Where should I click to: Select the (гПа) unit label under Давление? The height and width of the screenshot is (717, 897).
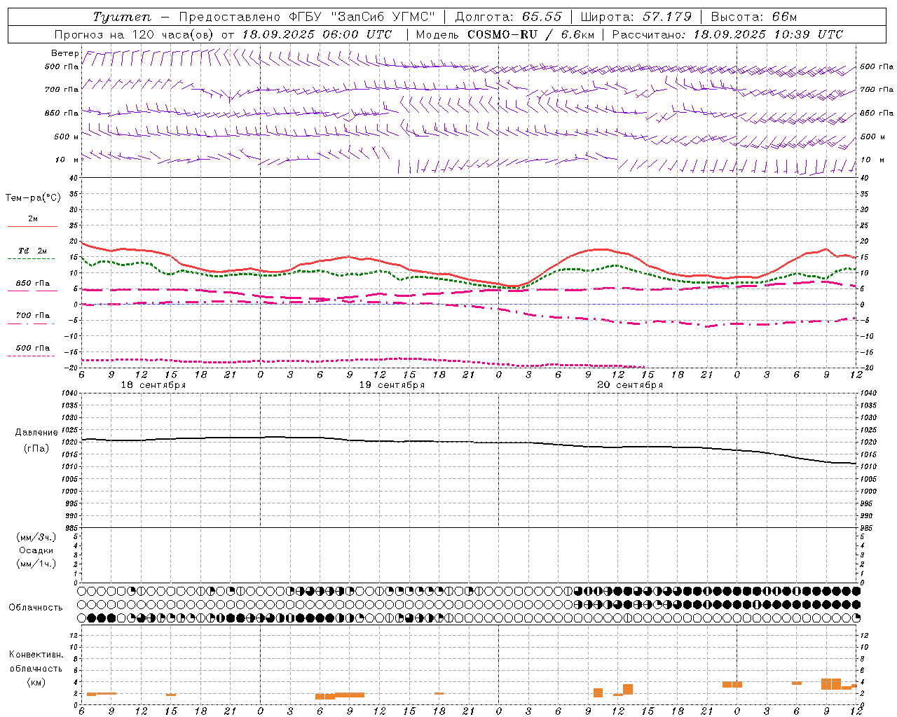click(36, 448)
